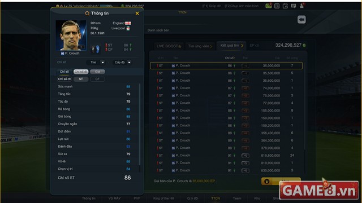362x203 pixels.
Task: Select P. Crouch 35,500,000 listing row
Action: point(226,73)
